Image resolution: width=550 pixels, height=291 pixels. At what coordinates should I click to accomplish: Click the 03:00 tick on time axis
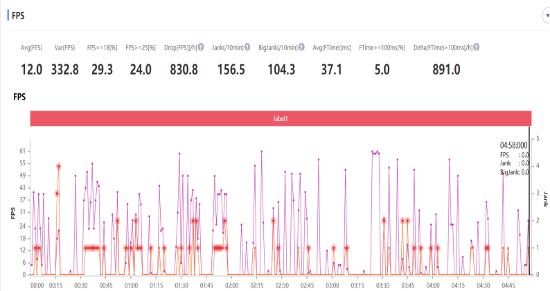click(x=332, y=285)
